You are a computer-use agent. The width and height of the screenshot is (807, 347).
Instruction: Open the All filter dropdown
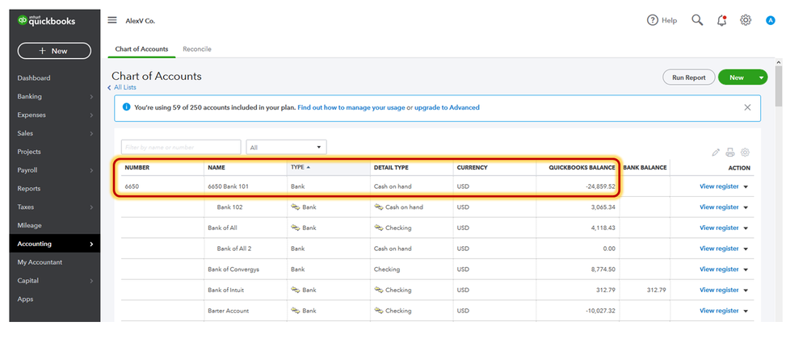coord(286,147)
